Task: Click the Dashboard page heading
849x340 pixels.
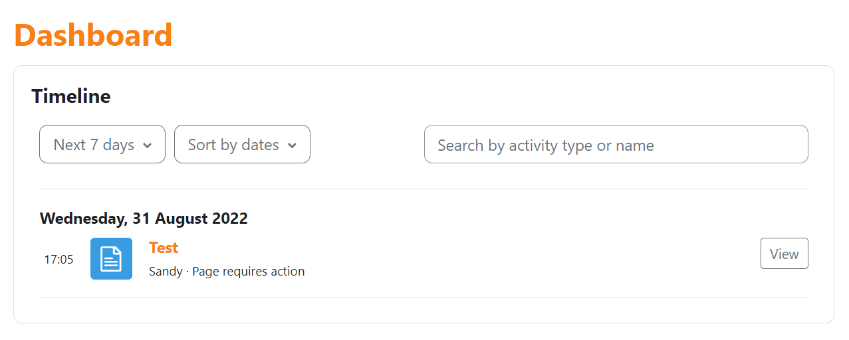Action: tap(93, 35)
